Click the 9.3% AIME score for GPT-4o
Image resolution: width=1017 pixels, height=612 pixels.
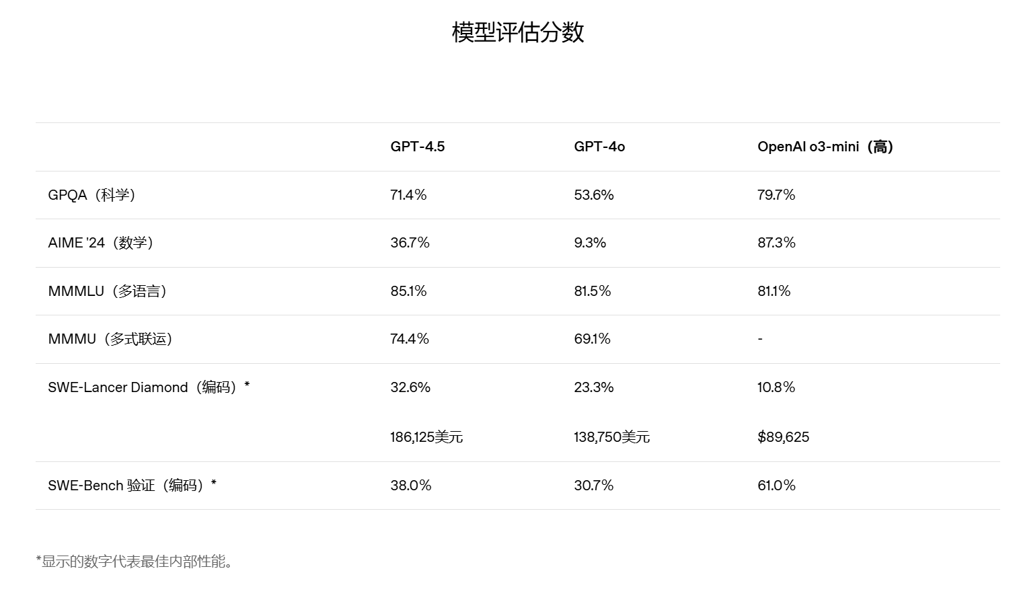pyautogui.click(x=590, y=243)
